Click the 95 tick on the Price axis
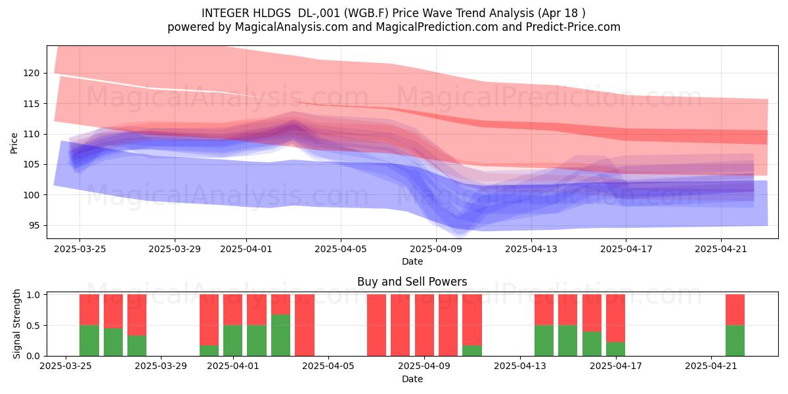The height and width of the screenshot is (394, 788). point(34,226)
